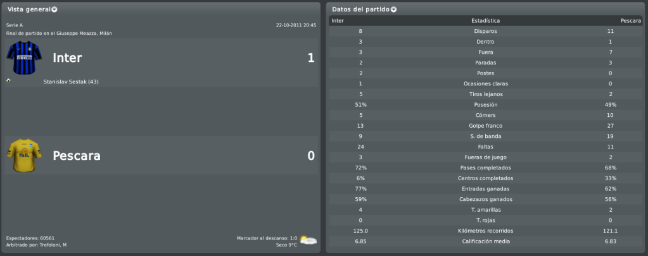The height and width of the screenshot is (256, 648).
Task: Click the Calificación media row
Action: coord(486,241)
